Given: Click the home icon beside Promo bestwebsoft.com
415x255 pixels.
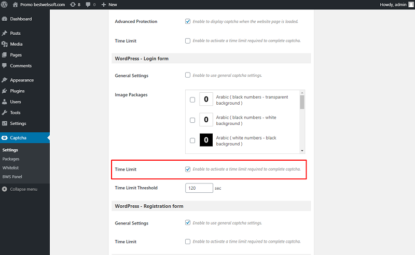Looking at the screenshot, I should [16, 5].
